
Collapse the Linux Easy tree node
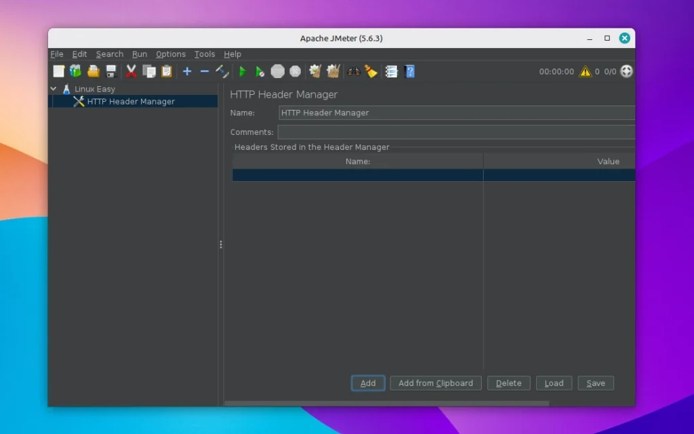click(x=53, y=88)
